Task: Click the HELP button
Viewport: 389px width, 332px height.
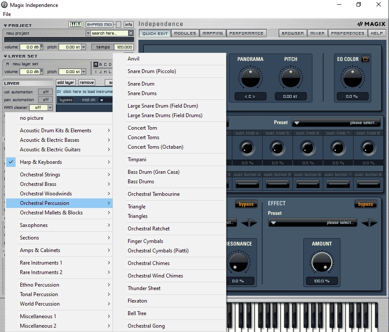Action: [376, 33]
